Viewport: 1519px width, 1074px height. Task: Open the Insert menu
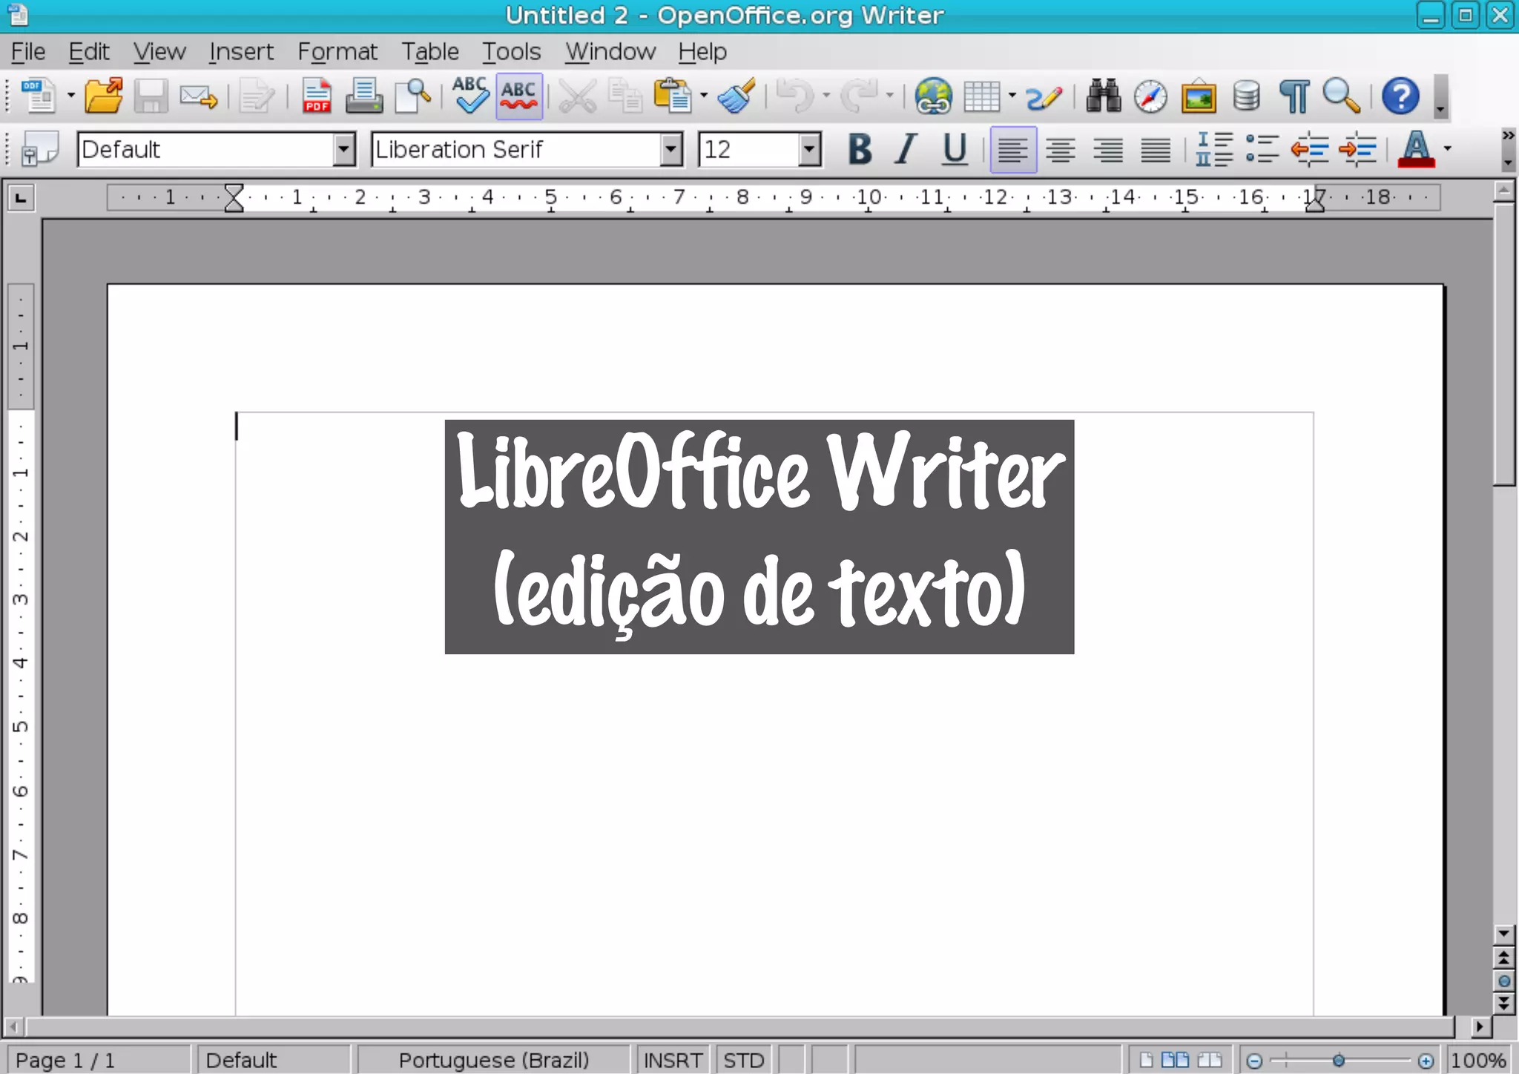241,52
